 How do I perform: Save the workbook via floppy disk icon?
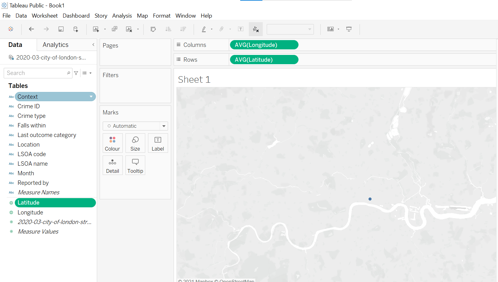point(61,29)
